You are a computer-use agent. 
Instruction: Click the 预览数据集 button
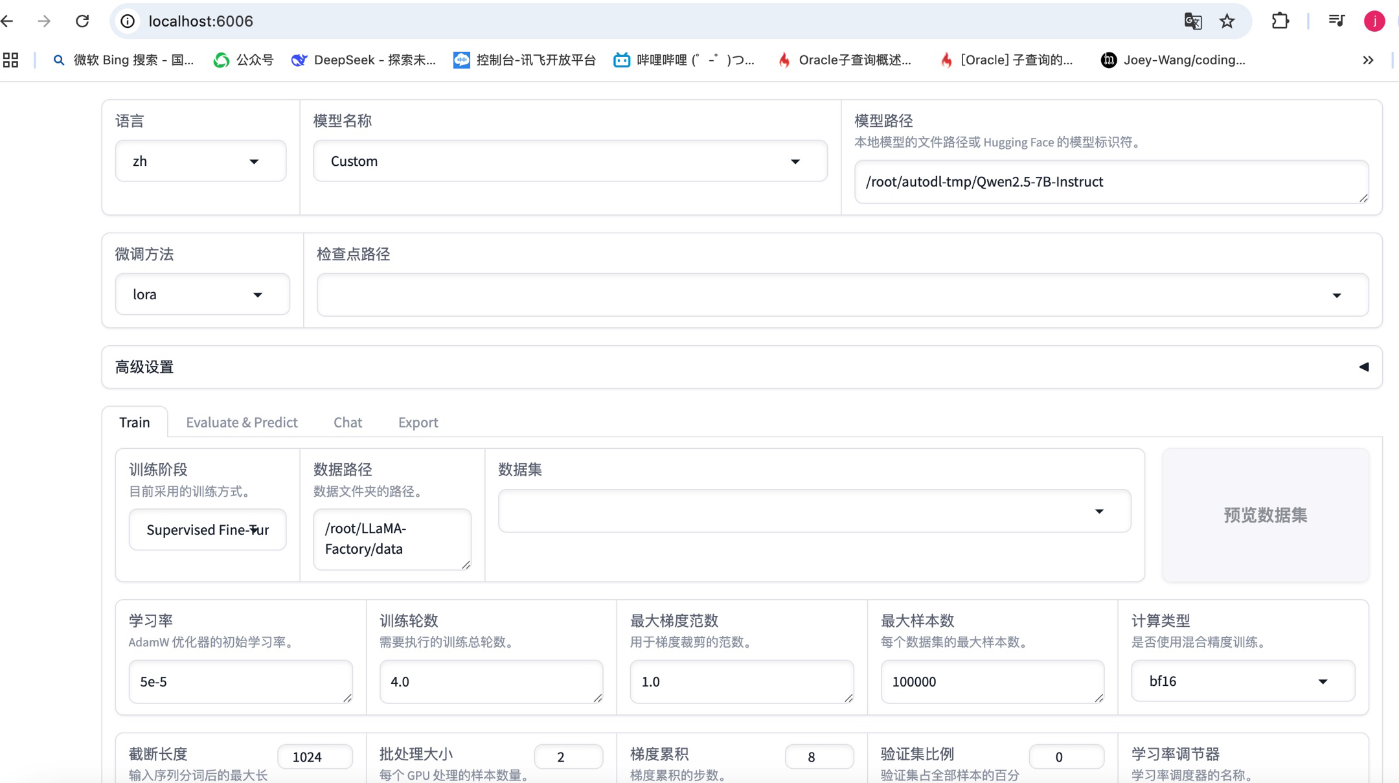(x=1265, y=515)
